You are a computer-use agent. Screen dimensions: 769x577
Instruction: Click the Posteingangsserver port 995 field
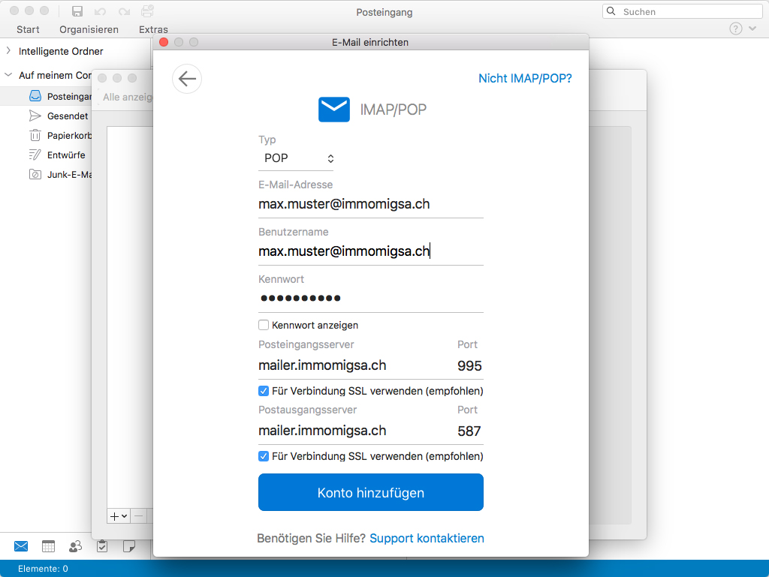pos(469,366)
